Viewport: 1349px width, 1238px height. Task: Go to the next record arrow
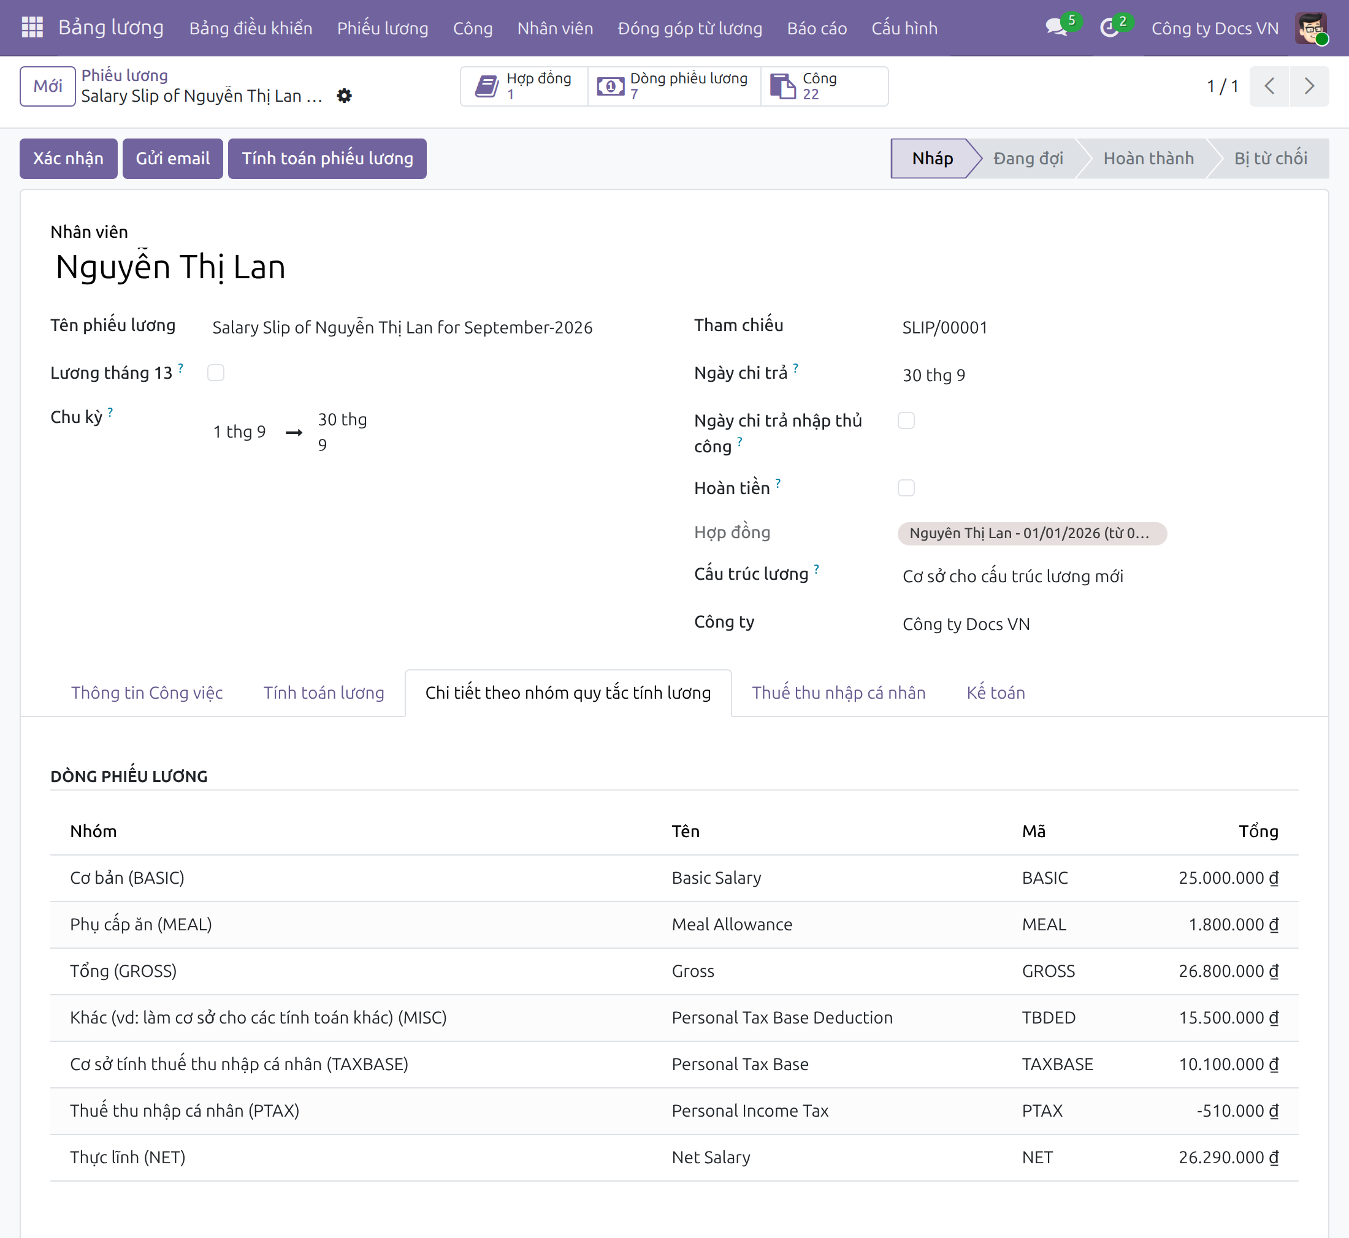click(x=1309, y=86)
